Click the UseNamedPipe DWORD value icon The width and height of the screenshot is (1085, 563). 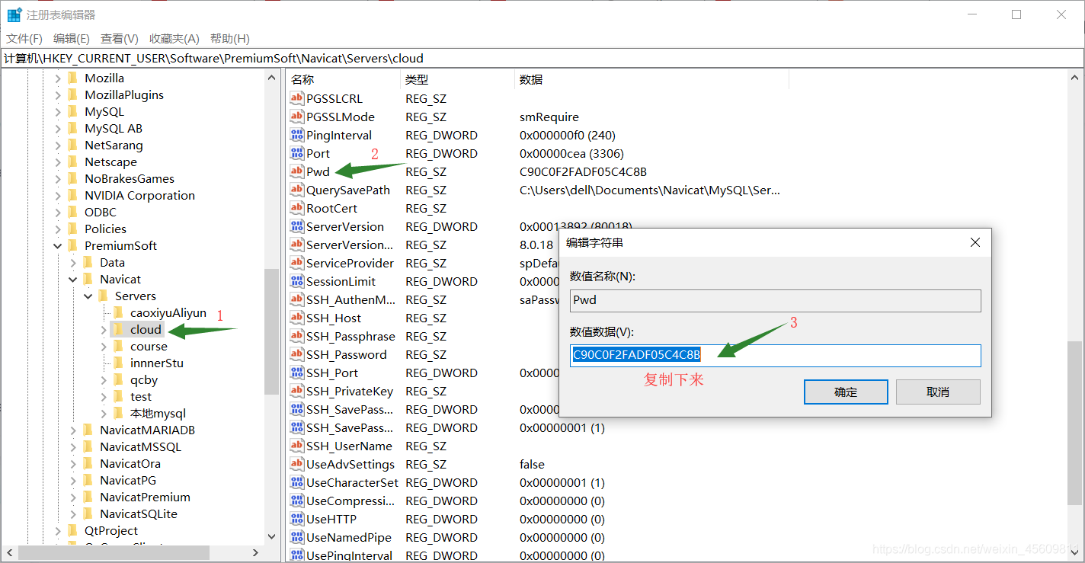[297, 537]
